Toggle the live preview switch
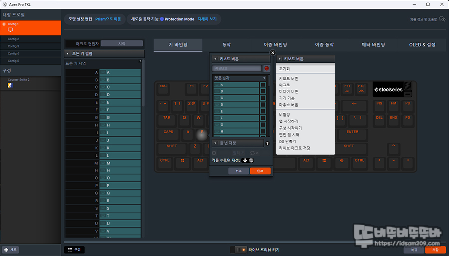The width and height of the screenshot is (449, 256). [x=240, y=250]
